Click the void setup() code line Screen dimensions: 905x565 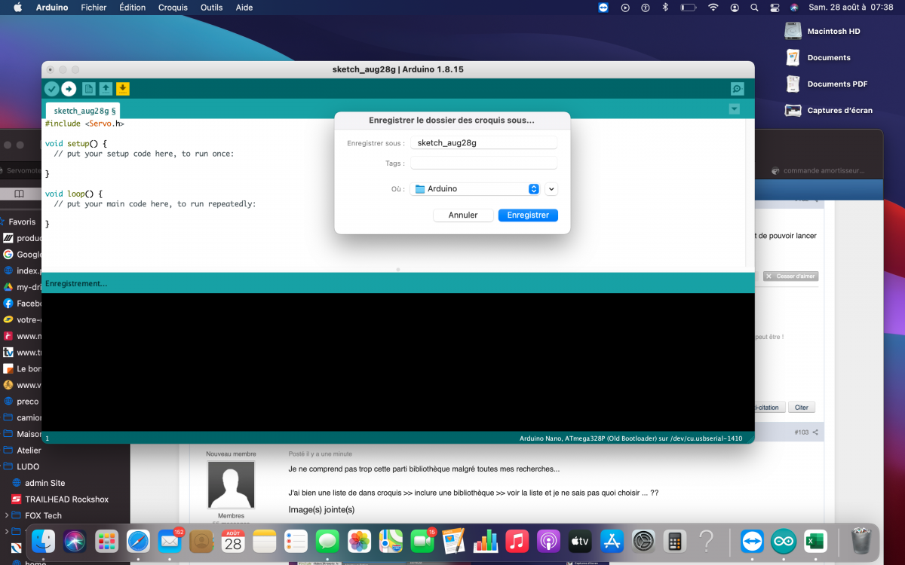[76, 143]
